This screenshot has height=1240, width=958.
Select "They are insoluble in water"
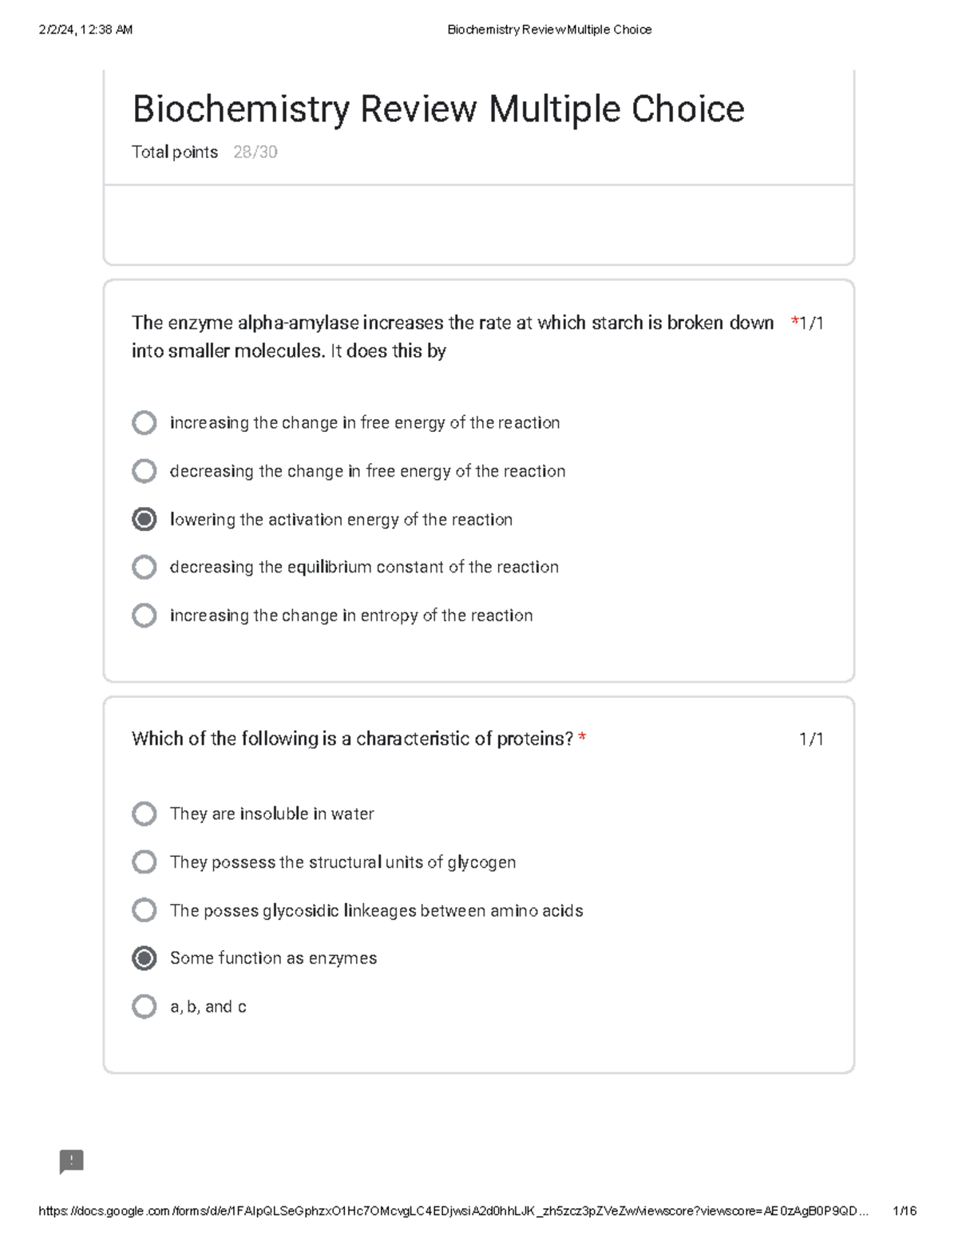point(144,814)
